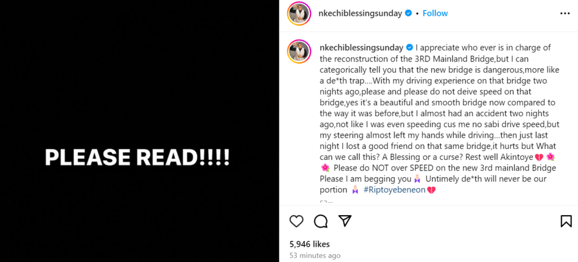The image size is (578, 262).
Task: Open the three-dot more options menu
Action: tap(564, 13)
